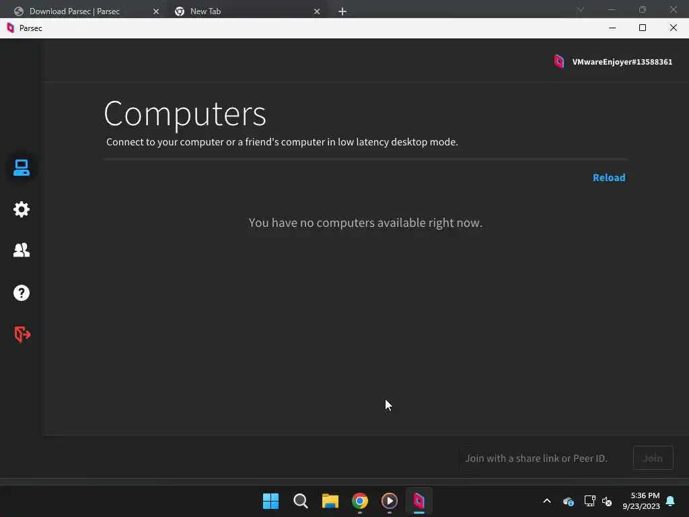
Task: Open the Help question mark icon
Action: click(21, 293)
